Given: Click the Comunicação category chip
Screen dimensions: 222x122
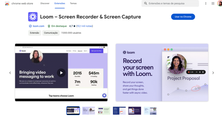Looking at the screenshot, I should [51, 33].
